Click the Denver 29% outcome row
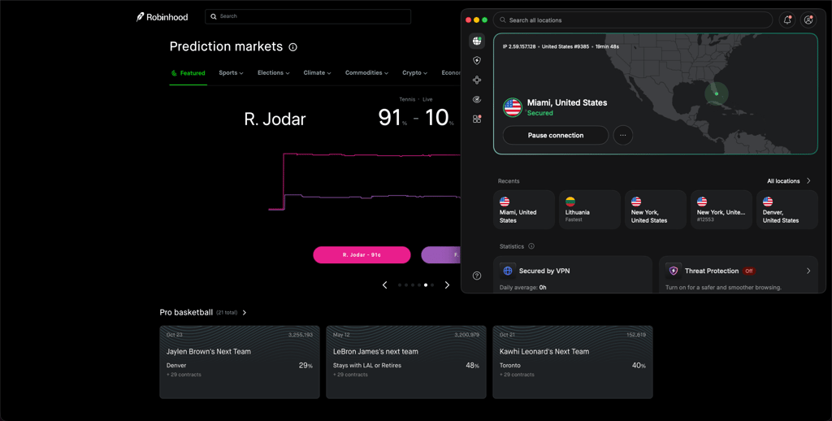This screenshot has height=421, width=832. tap(240, 365)
